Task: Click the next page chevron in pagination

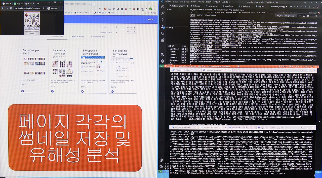Action: [x=116, y=27]
